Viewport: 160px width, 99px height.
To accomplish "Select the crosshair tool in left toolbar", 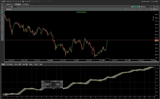I will (2, 10).
